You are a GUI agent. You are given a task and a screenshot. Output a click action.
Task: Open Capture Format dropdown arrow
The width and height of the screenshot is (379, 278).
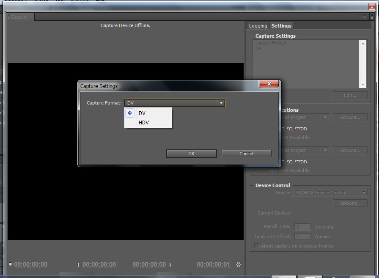tap(221, 103)
